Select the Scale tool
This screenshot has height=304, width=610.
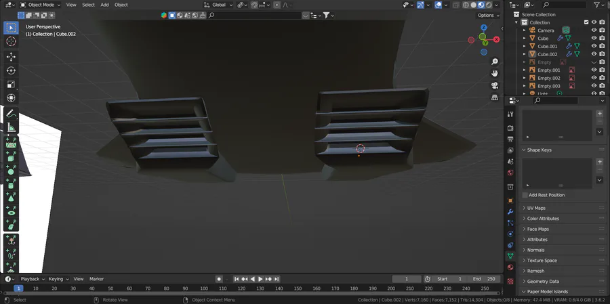(x=11, y=84)
